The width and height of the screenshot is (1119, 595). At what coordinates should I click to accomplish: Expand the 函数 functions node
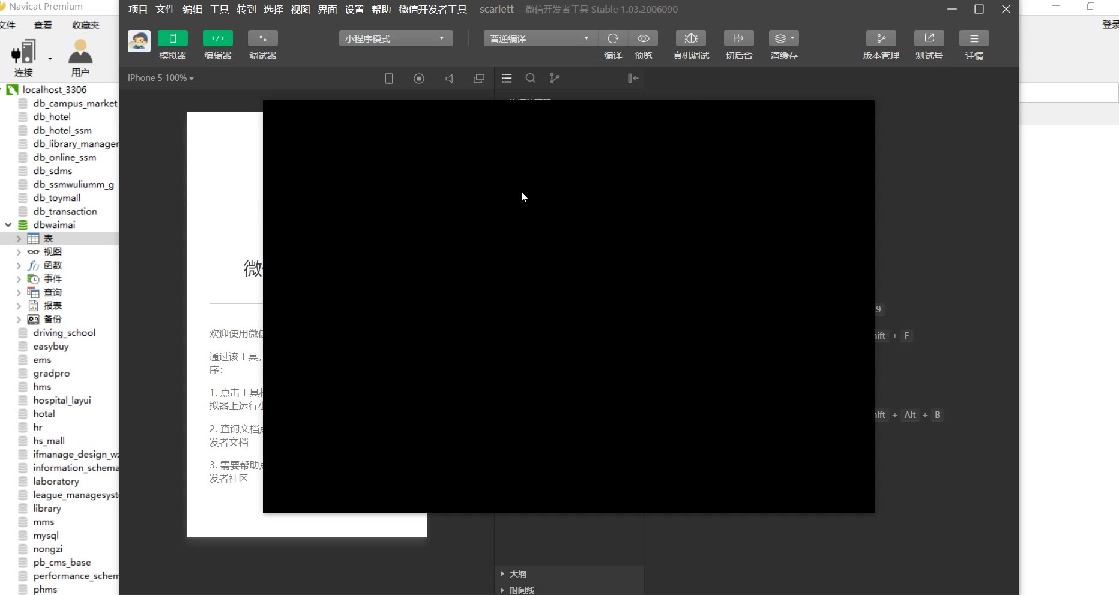click(19, 266)
